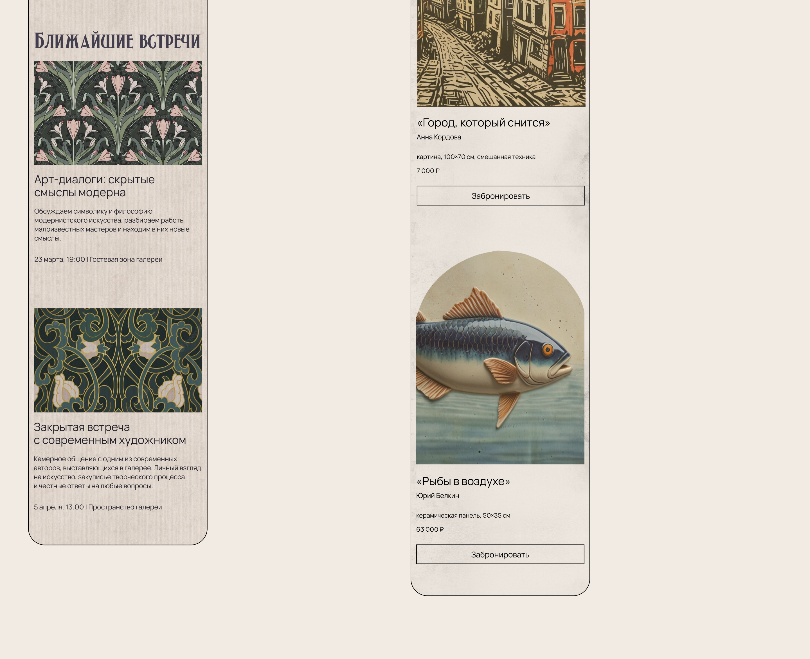Click artist name Юрий Белкин

coord(437,496)
